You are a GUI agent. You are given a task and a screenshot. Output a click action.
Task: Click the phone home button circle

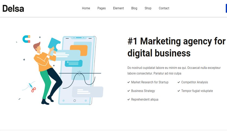(x=75, y=101)
